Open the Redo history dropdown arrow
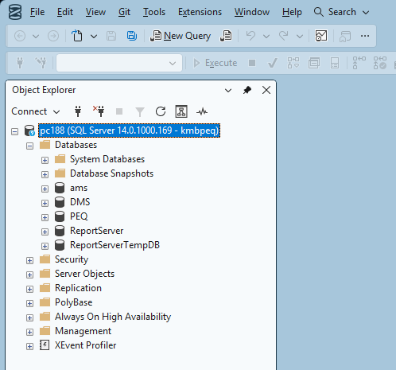 coord(300,36)
